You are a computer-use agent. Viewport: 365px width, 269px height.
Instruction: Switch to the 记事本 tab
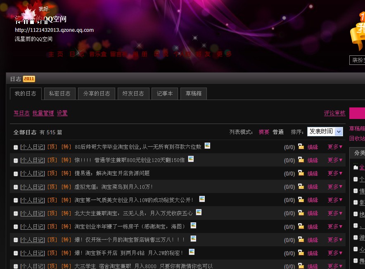click(165, 94)
